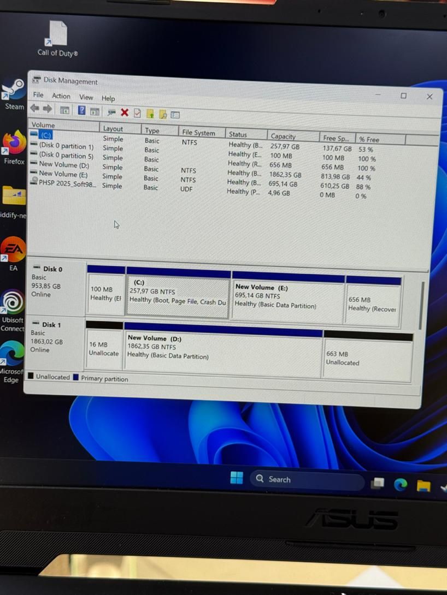Click the yellow folder with green arrow icon

pyautogui.click(x=150, y=114)
